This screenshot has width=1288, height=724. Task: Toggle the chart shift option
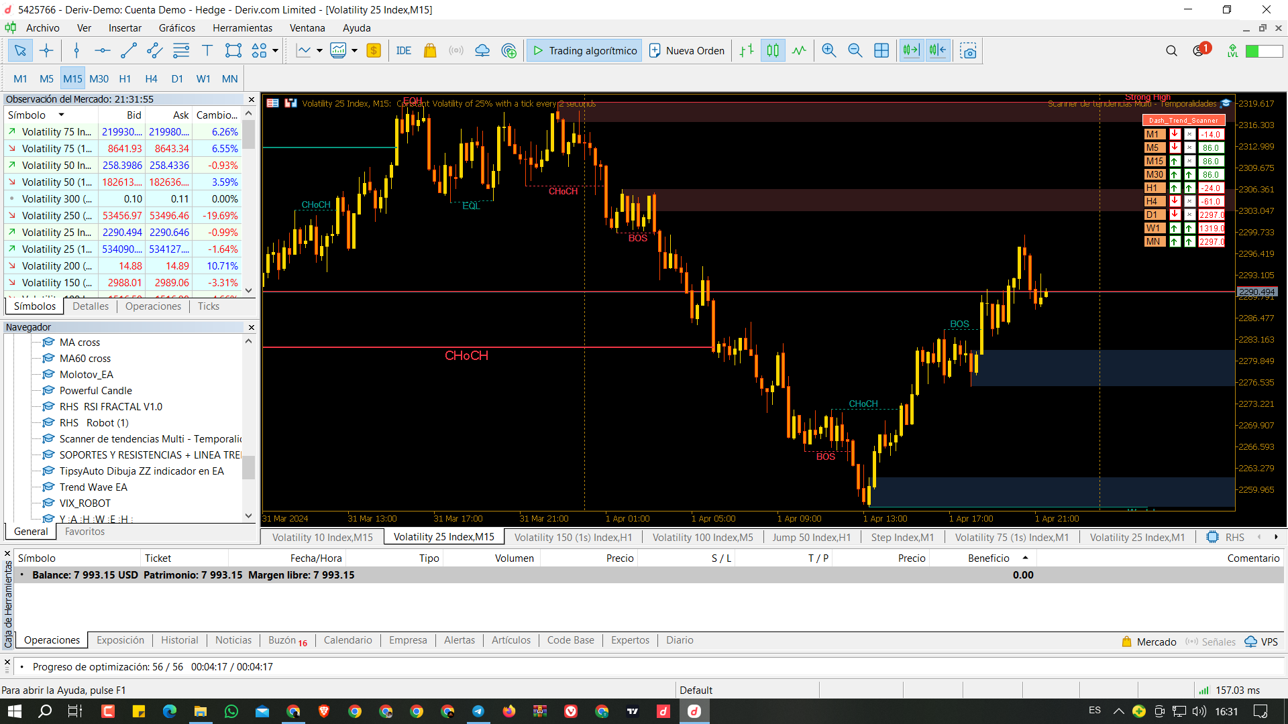(938, 51)
